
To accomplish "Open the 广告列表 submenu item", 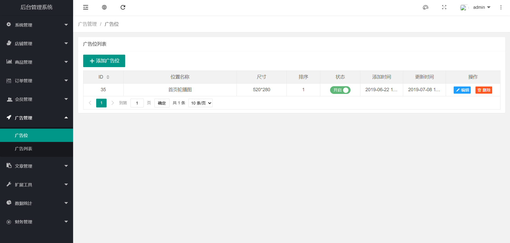I will (36, 149).
